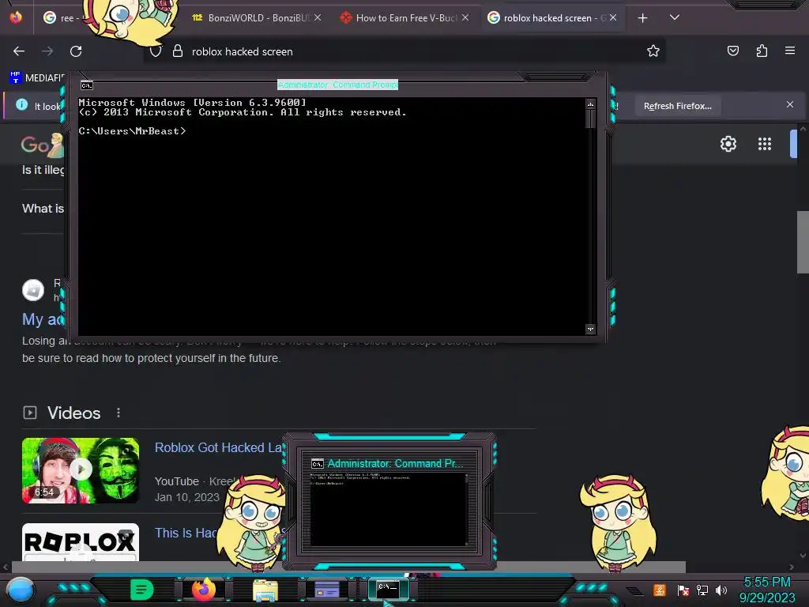Open Google quick settings gear

pos(728,144)
